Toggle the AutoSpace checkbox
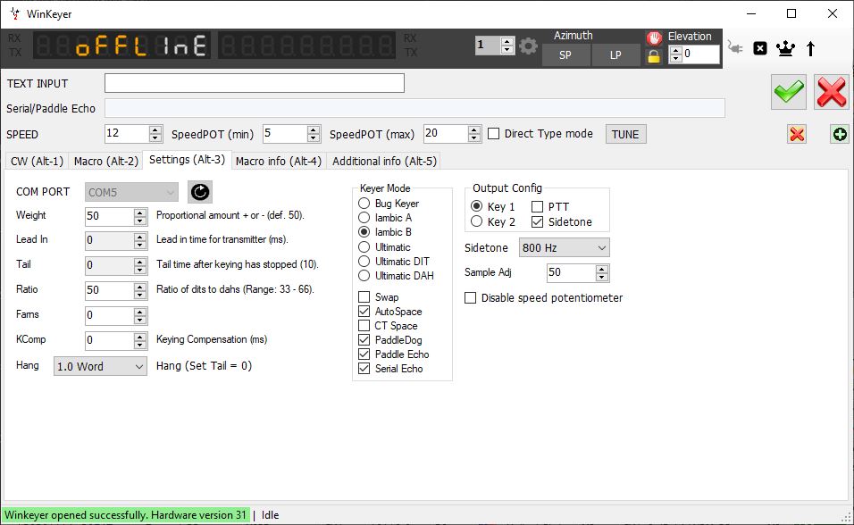 click(364, 311)
